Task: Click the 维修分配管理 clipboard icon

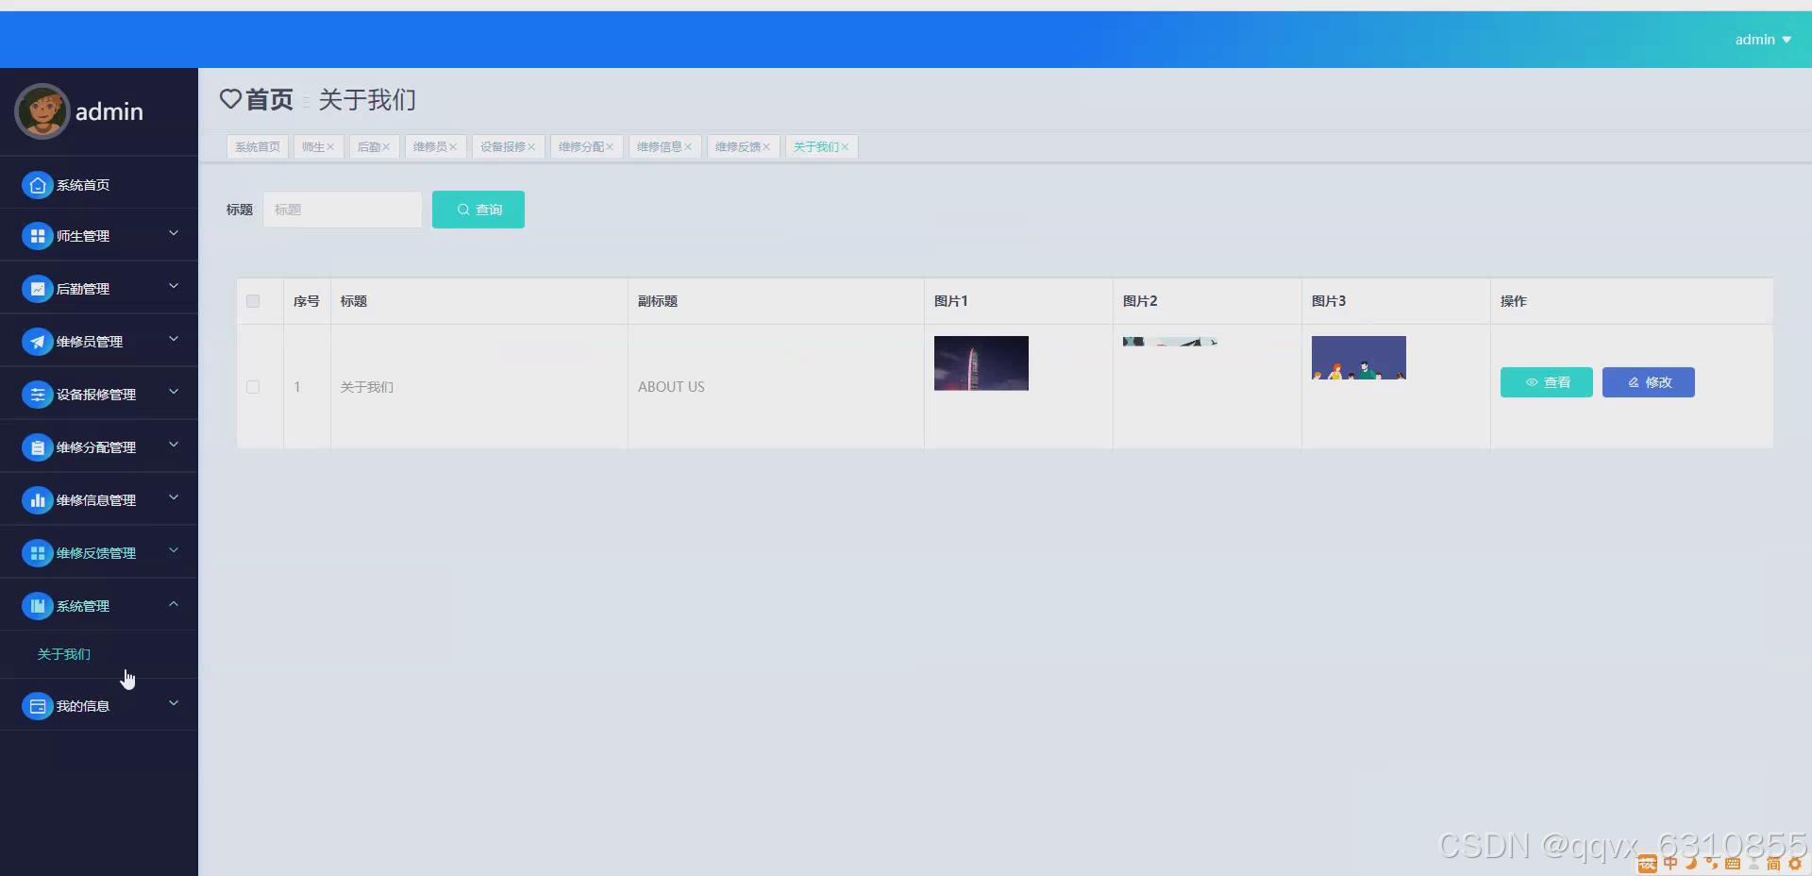Action: pyautogui.click(x=37, y=447)
